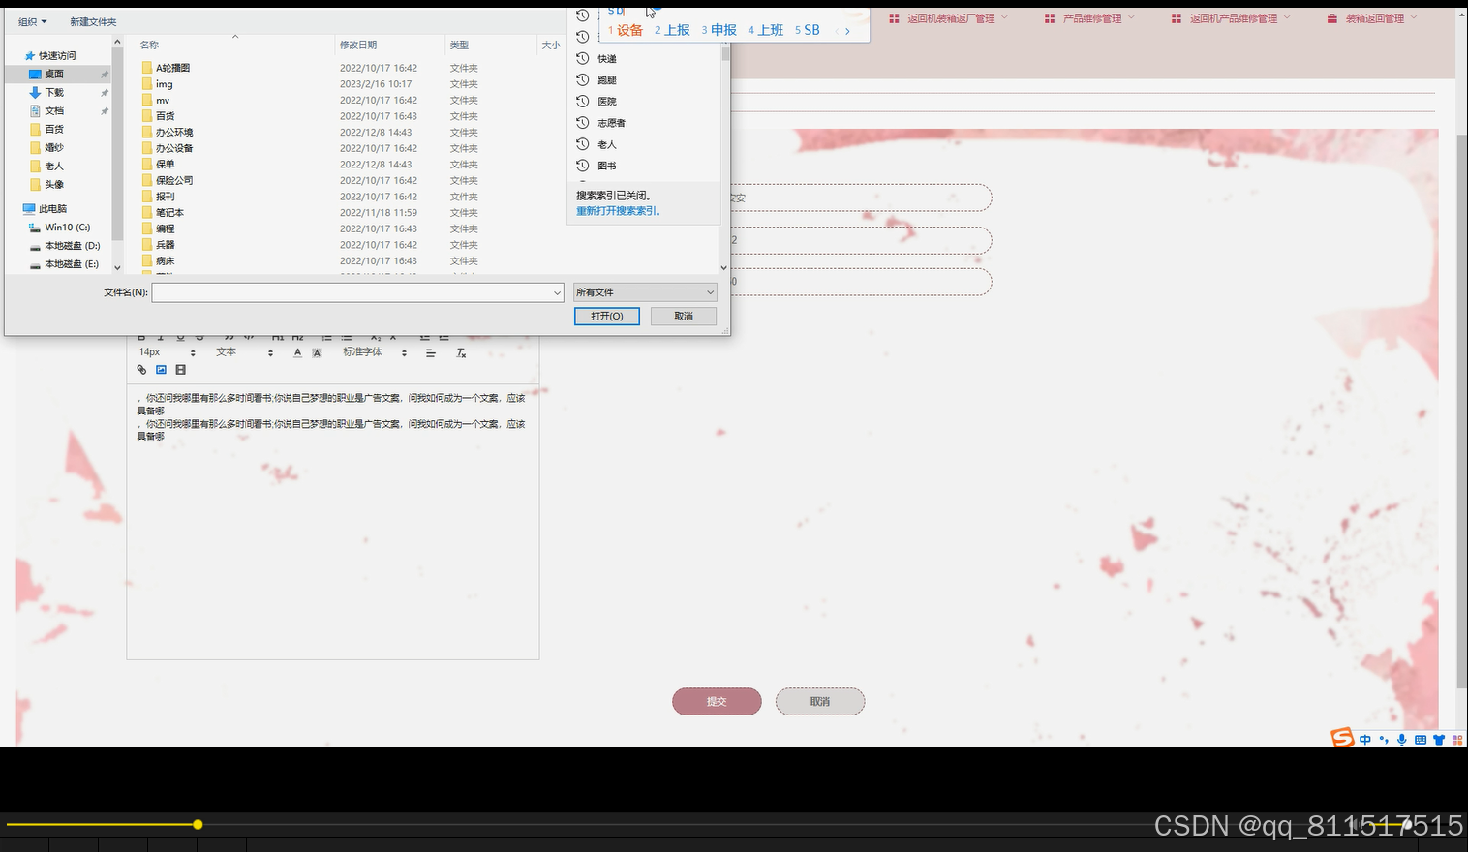Image resolution: width=1468 pixels, height=852 pixels.
Task: Toggle Sogou input between Chinese and English
Action: tap(1364, 739)
